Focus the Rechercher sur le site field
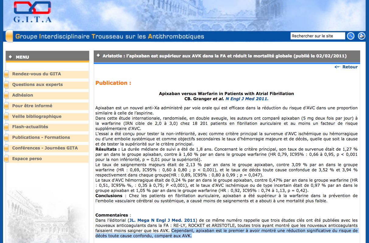369x243 pixels. pyautogui.click(x=317, y=36)
